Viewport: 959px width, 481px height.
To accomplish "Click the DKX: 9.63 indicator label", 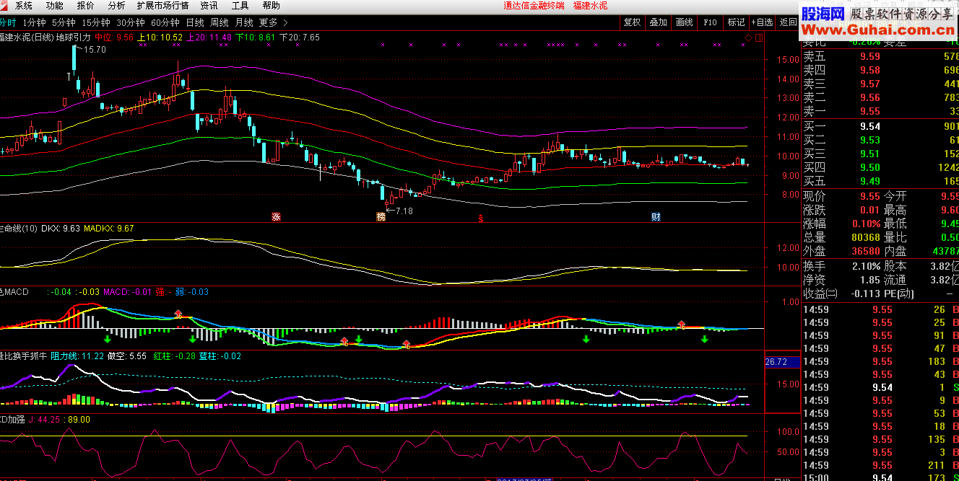I will (61, 229).
